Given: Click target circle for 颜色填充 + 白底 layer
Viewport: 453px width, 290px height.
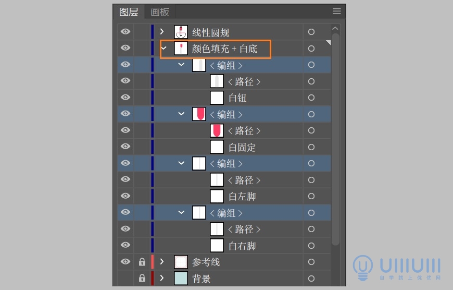Looking at the screenshot, I should click(x=311, y=49).
